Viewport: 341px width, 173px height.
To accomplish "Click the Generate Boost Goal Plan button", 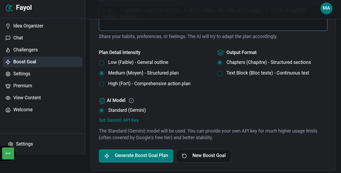I will 136,156.
